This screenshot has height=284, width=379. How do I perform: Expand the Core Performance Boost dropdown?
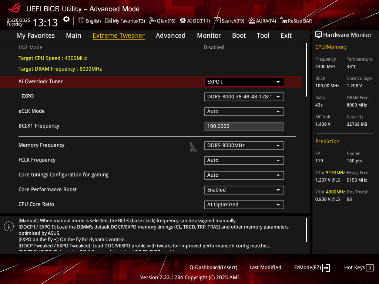tap(244, 190)
